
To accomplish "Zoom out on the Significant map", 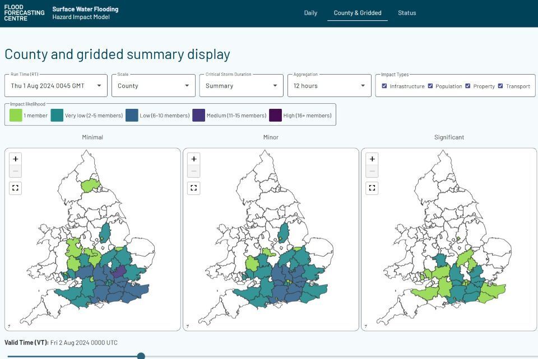I will (x=372, y=171).
